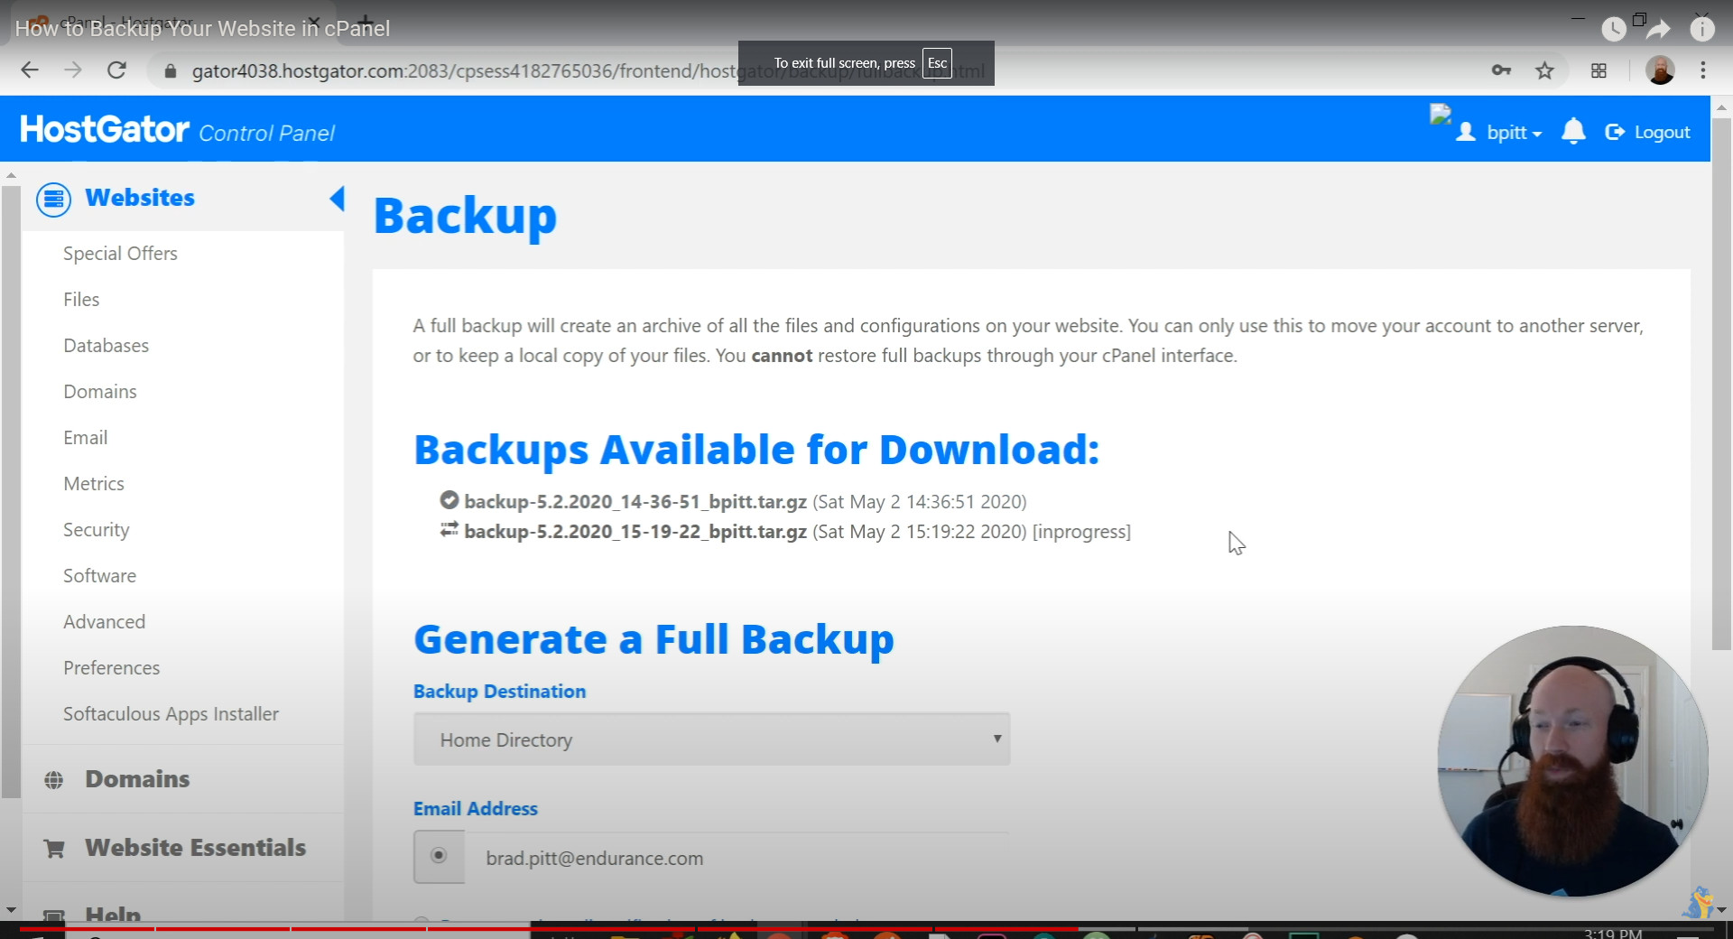Viewport: 1733px width, 939px height.
Task: Click the presenter webcam thumbnail
Action: pos(1573,761)
